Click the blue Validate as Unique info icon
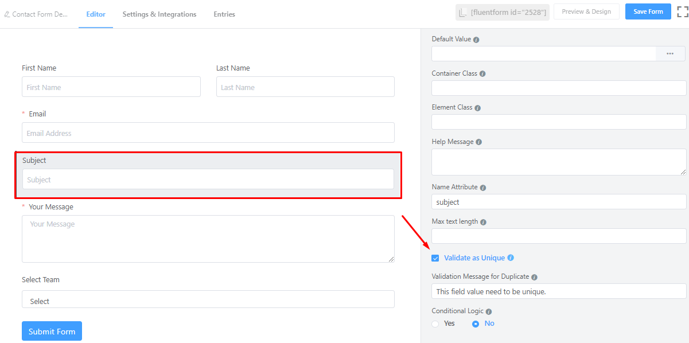The image size is (689, 343). point(511,258)
